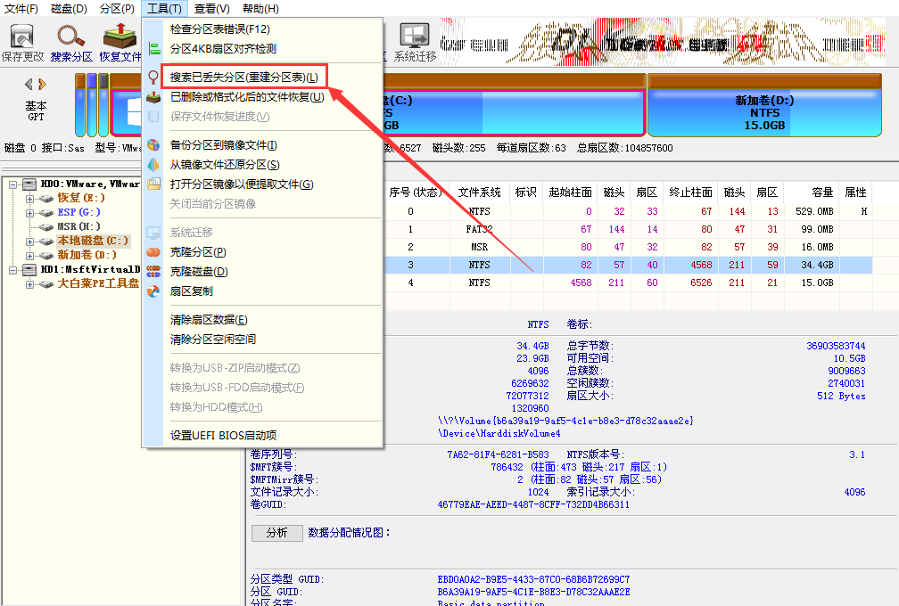Click the next disk right arrow
This screenshot has height=606, width=899.
click(x=42, y=84)
